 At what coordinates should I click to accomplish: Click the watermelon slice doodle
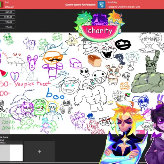[4, 73]
